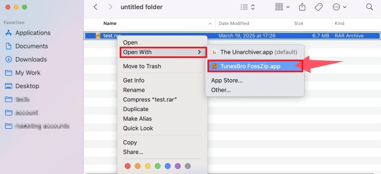The width and height of the screenshot is (381, 174).
Task: Choose Make Alias
Action: [137, 119]
